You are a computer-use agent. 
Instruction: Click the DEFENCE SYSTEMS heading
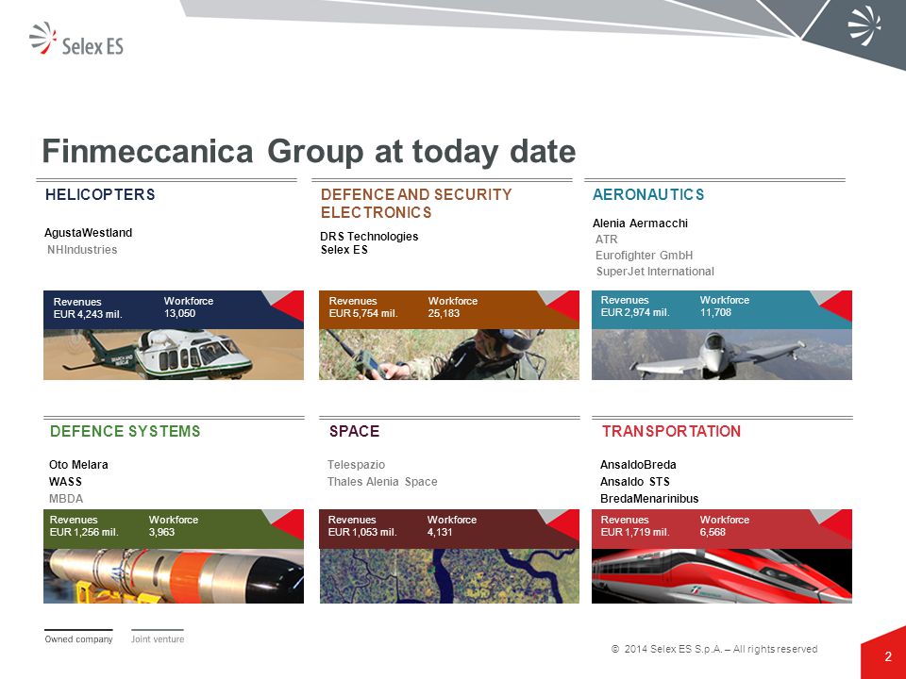tap(125, 431)
